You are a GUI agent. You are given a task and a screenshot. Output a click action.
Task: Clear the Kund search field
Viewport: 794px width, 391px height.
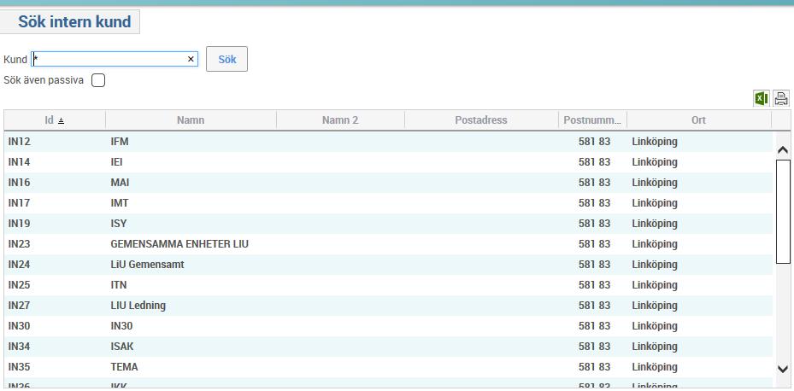click(x=191, y=59)
